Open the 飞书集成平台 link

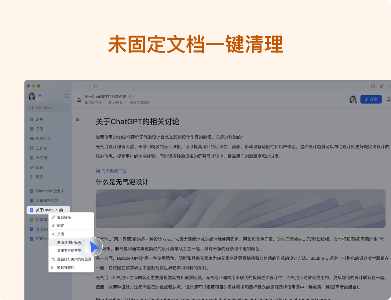(111, 171)
